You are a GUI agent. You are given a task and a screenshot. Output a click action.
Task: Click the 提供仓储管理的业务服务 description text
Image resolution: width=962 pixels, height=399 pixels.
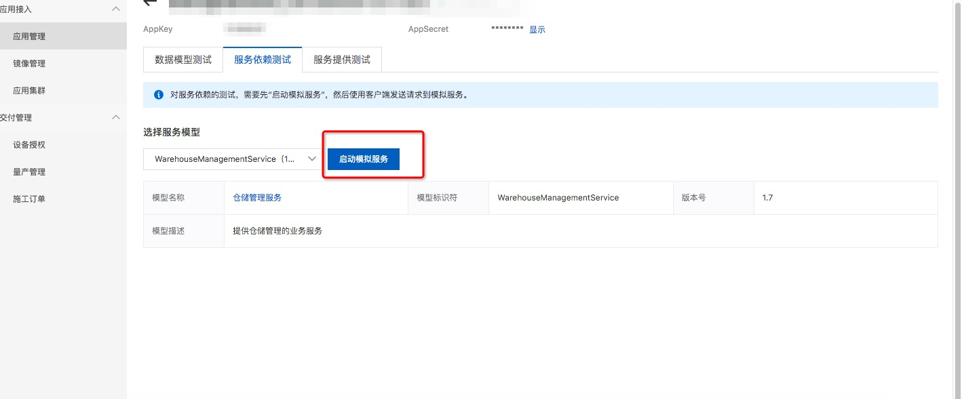point(277,231)
